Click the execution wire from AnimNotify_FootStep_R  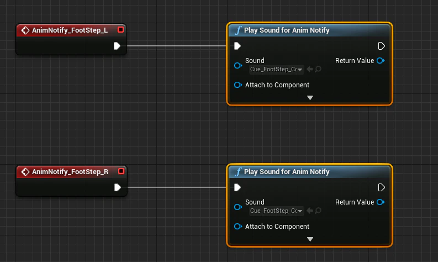tap(177, 187)
